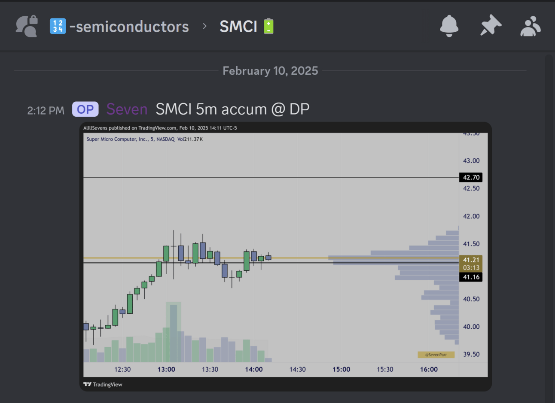
Task: Show pinned messages with pin icon
Action: [x=490, y=26]
